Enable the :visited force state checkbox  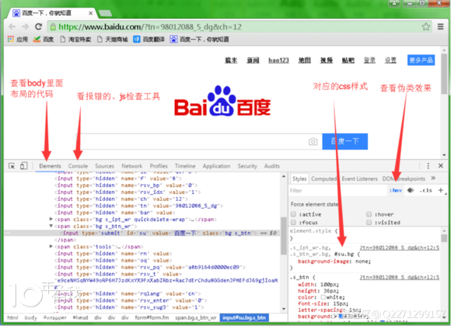pyautogui.click(x=369, y=222)
